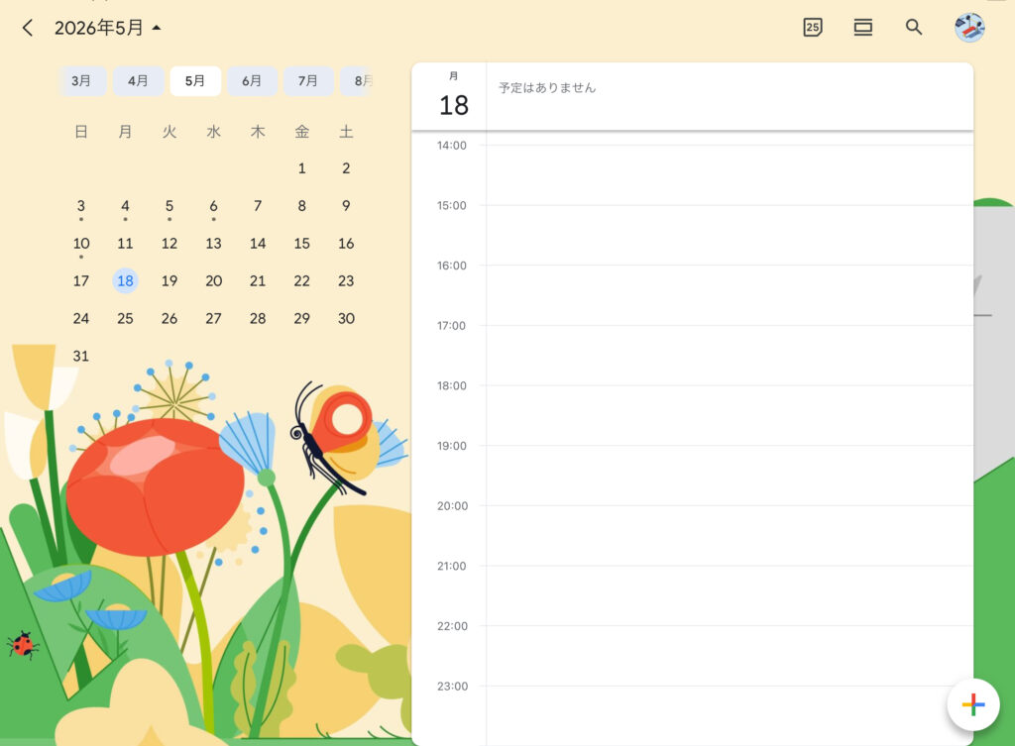Pick May 4 in the calendar grid
Image resolution: width=1015 pixels, height=746 pixels.
(x=125, y=206)
